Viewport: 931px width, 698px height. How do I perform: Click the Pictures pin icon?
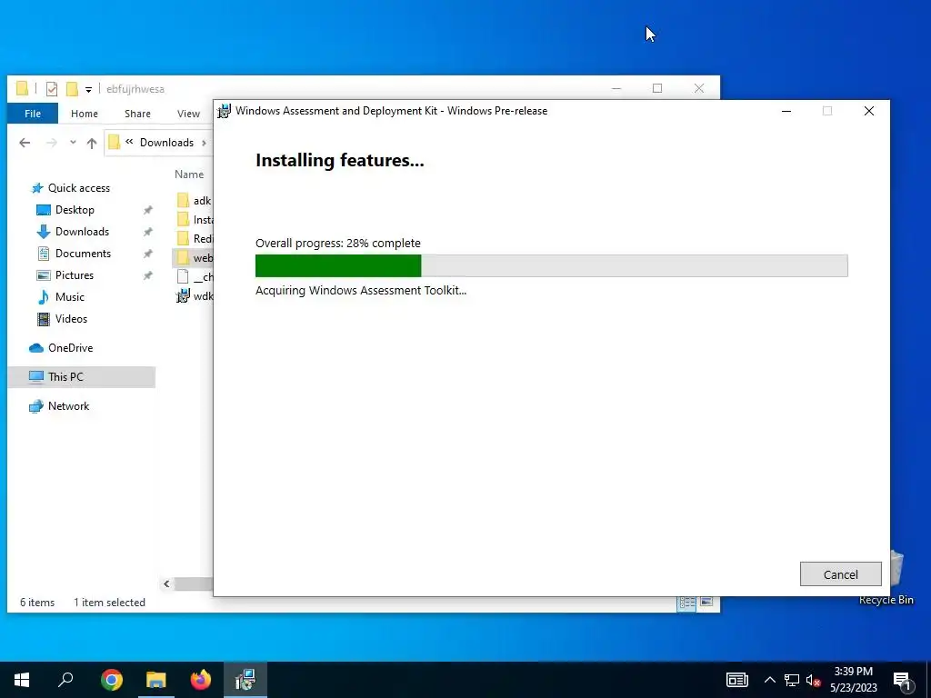pyautogui.click(x=148, y=274)
